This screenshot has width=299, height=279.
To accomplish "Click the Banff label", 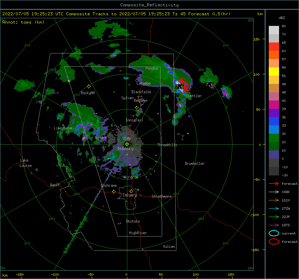I will (55, 185).
